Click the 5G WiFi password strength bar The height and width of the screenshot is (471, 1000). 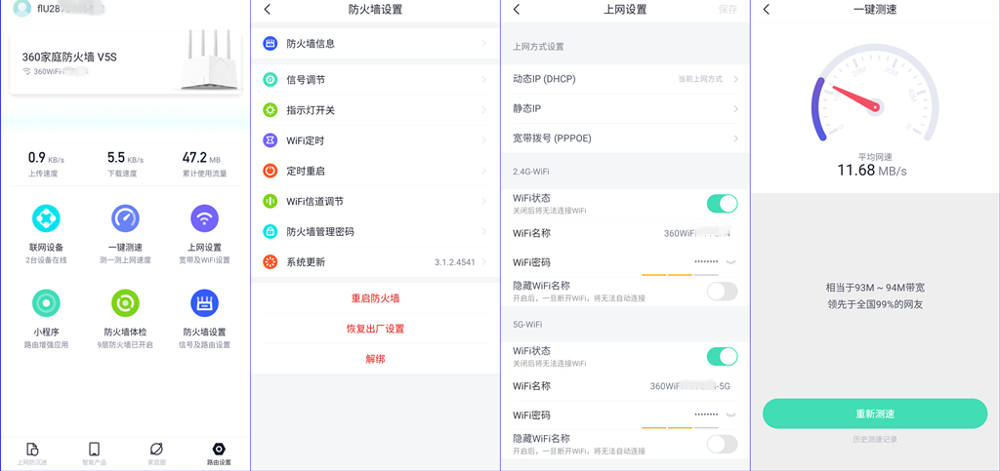[x=680, y=427]
